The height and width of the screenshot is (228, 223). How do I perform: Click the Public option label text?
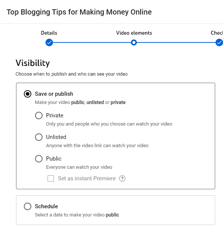[x=54, y=158]
